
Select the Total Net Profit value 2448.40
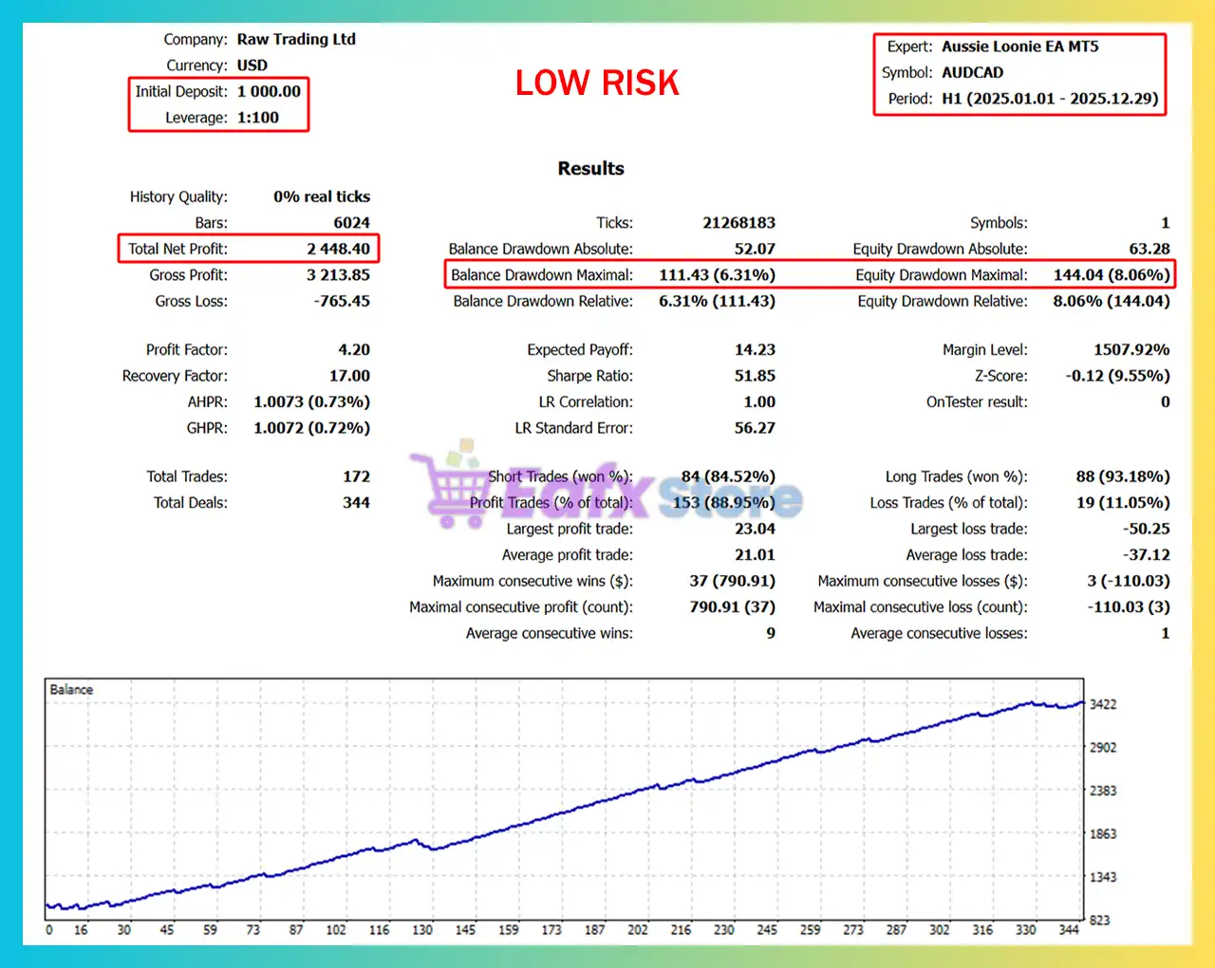[x=337, y=249]
